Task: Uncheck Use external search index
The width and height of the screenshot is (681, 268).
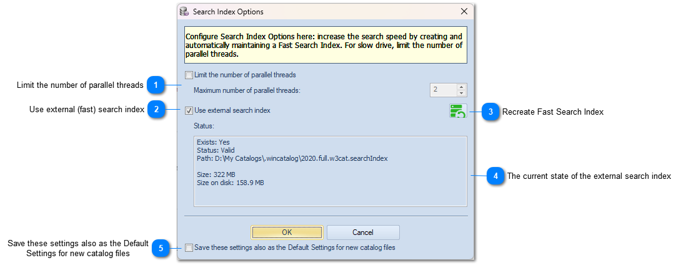Action: click(189, 110)
